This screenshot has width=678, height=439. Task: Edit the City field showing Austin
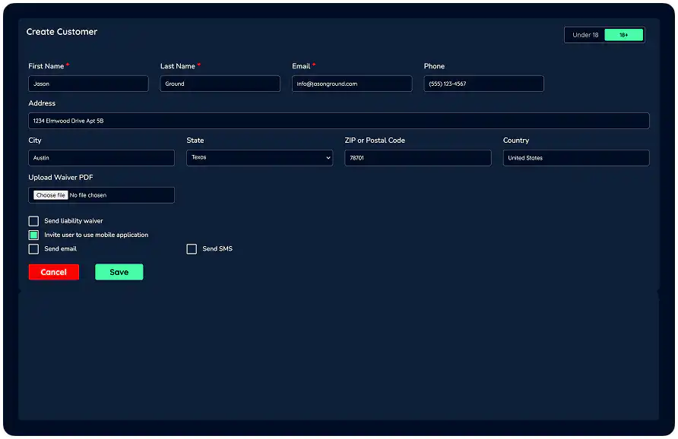[101, 158]
